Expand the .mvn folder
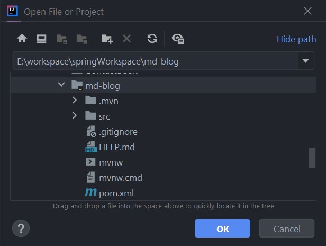 pyautogui.click(x=75, y=101)
